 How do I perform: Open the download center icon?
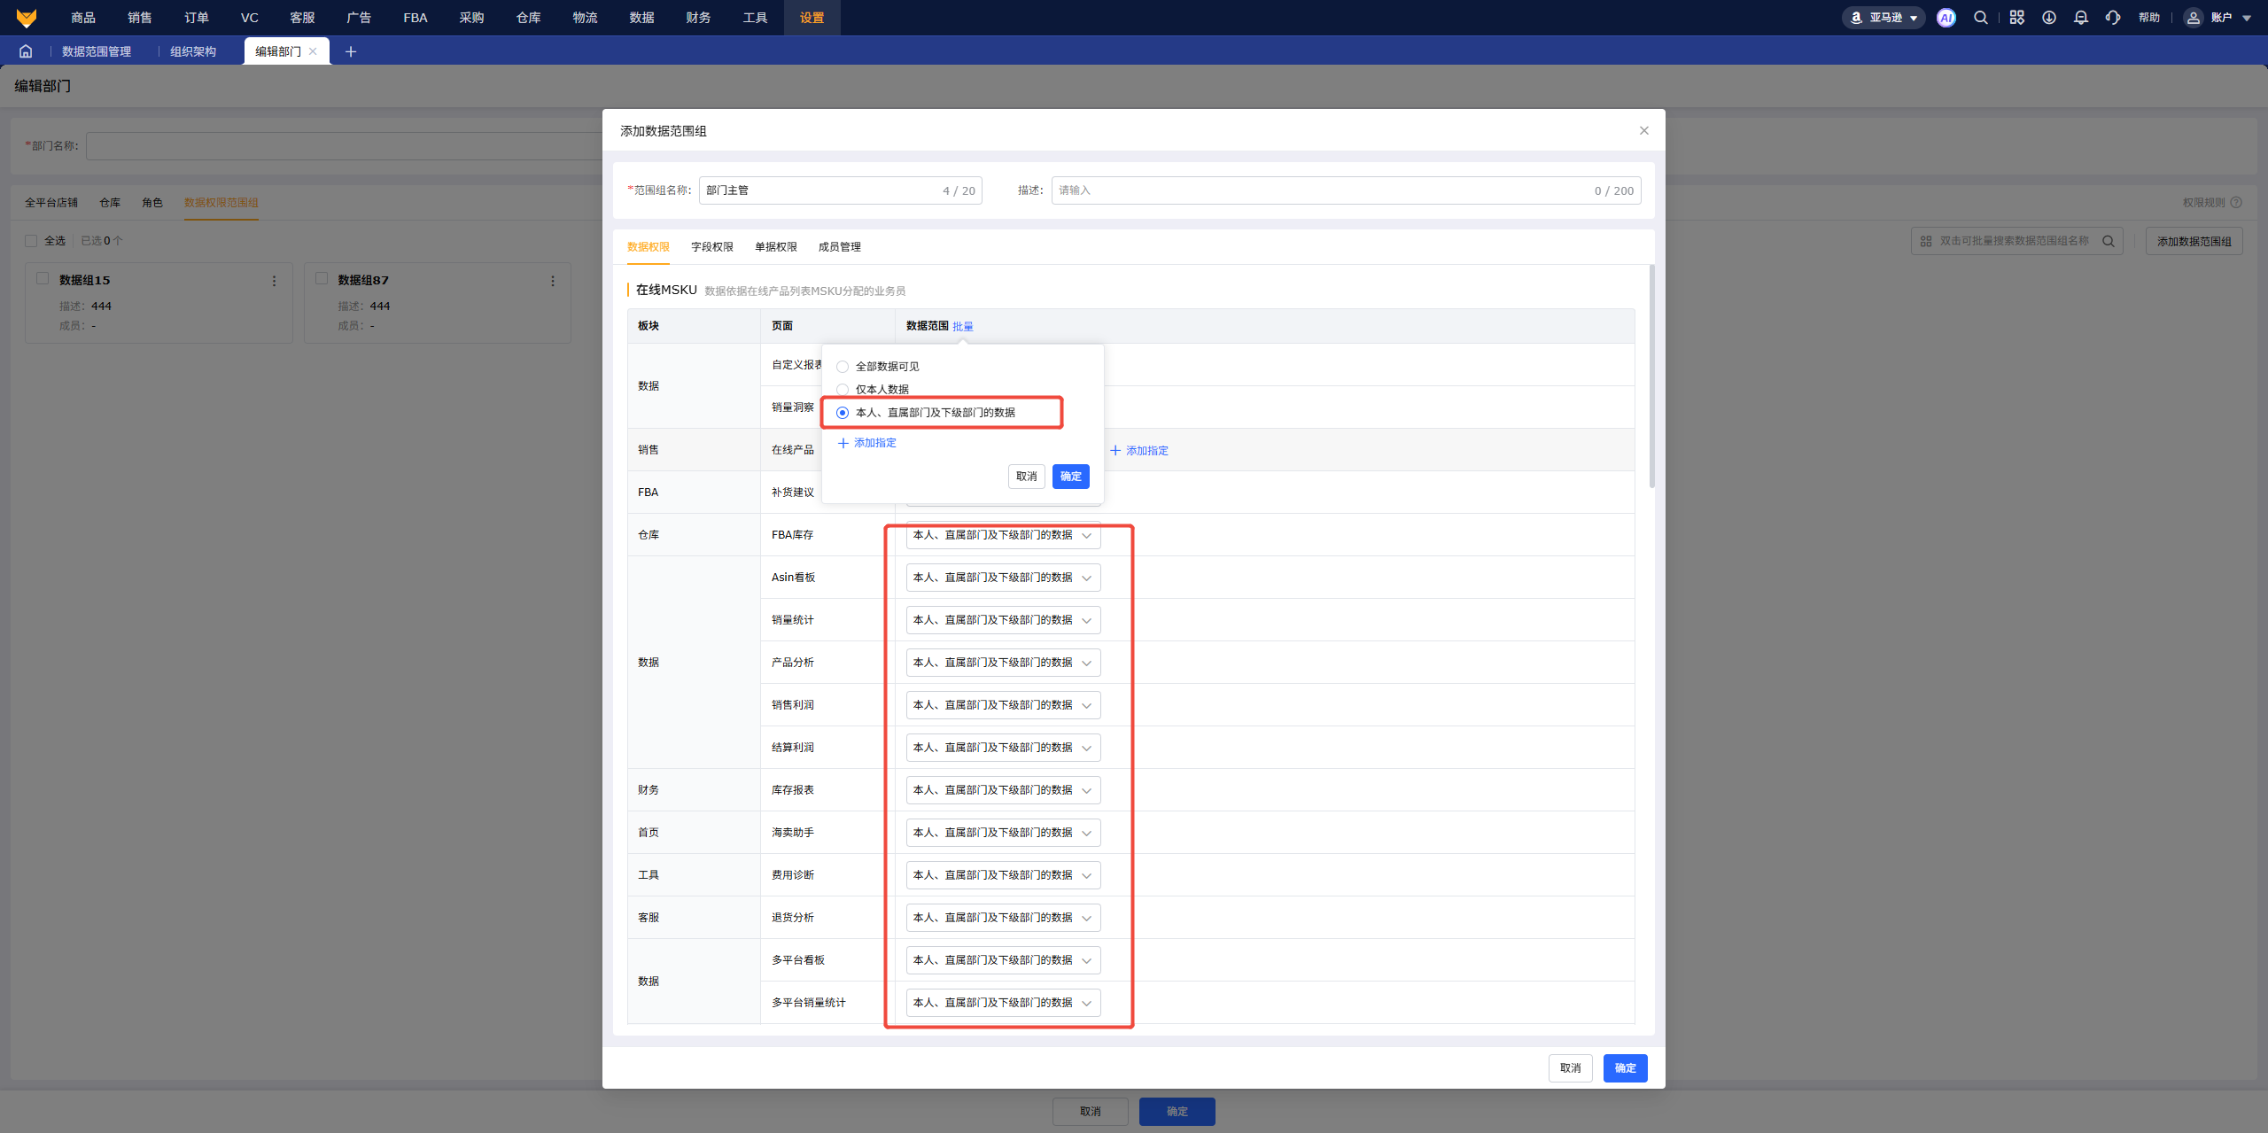pos(2049,18)
